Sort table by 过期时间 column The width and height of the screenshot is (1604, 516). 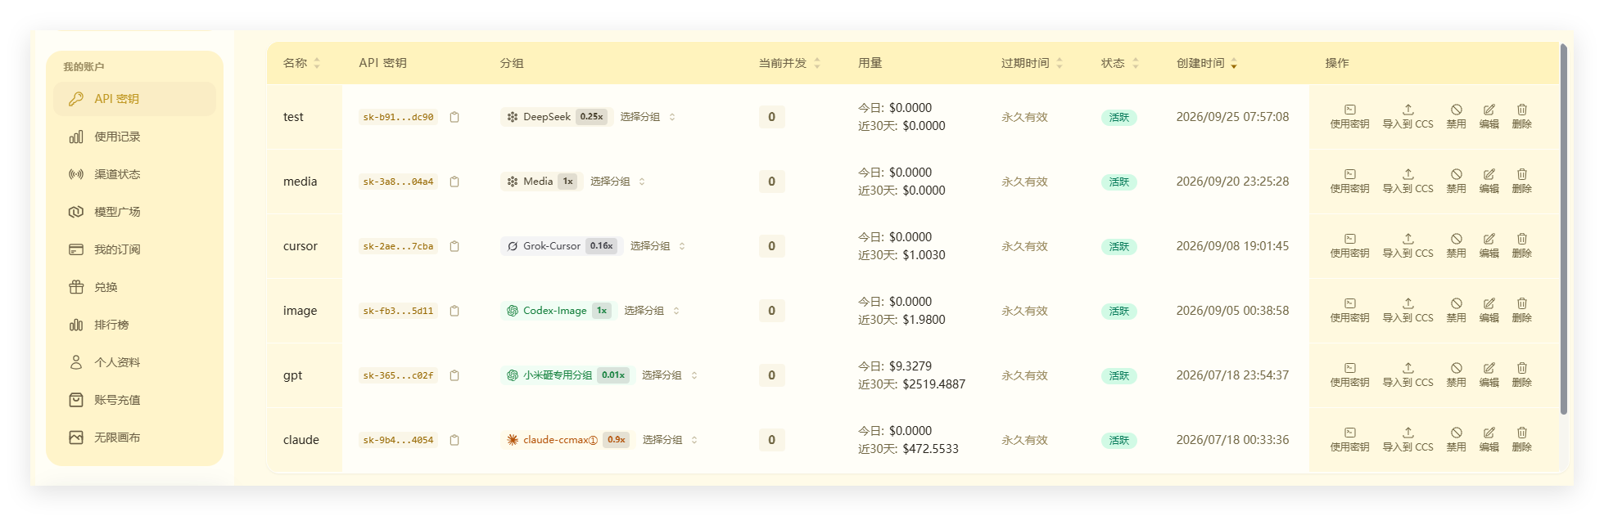click(x=1032, y=63)
